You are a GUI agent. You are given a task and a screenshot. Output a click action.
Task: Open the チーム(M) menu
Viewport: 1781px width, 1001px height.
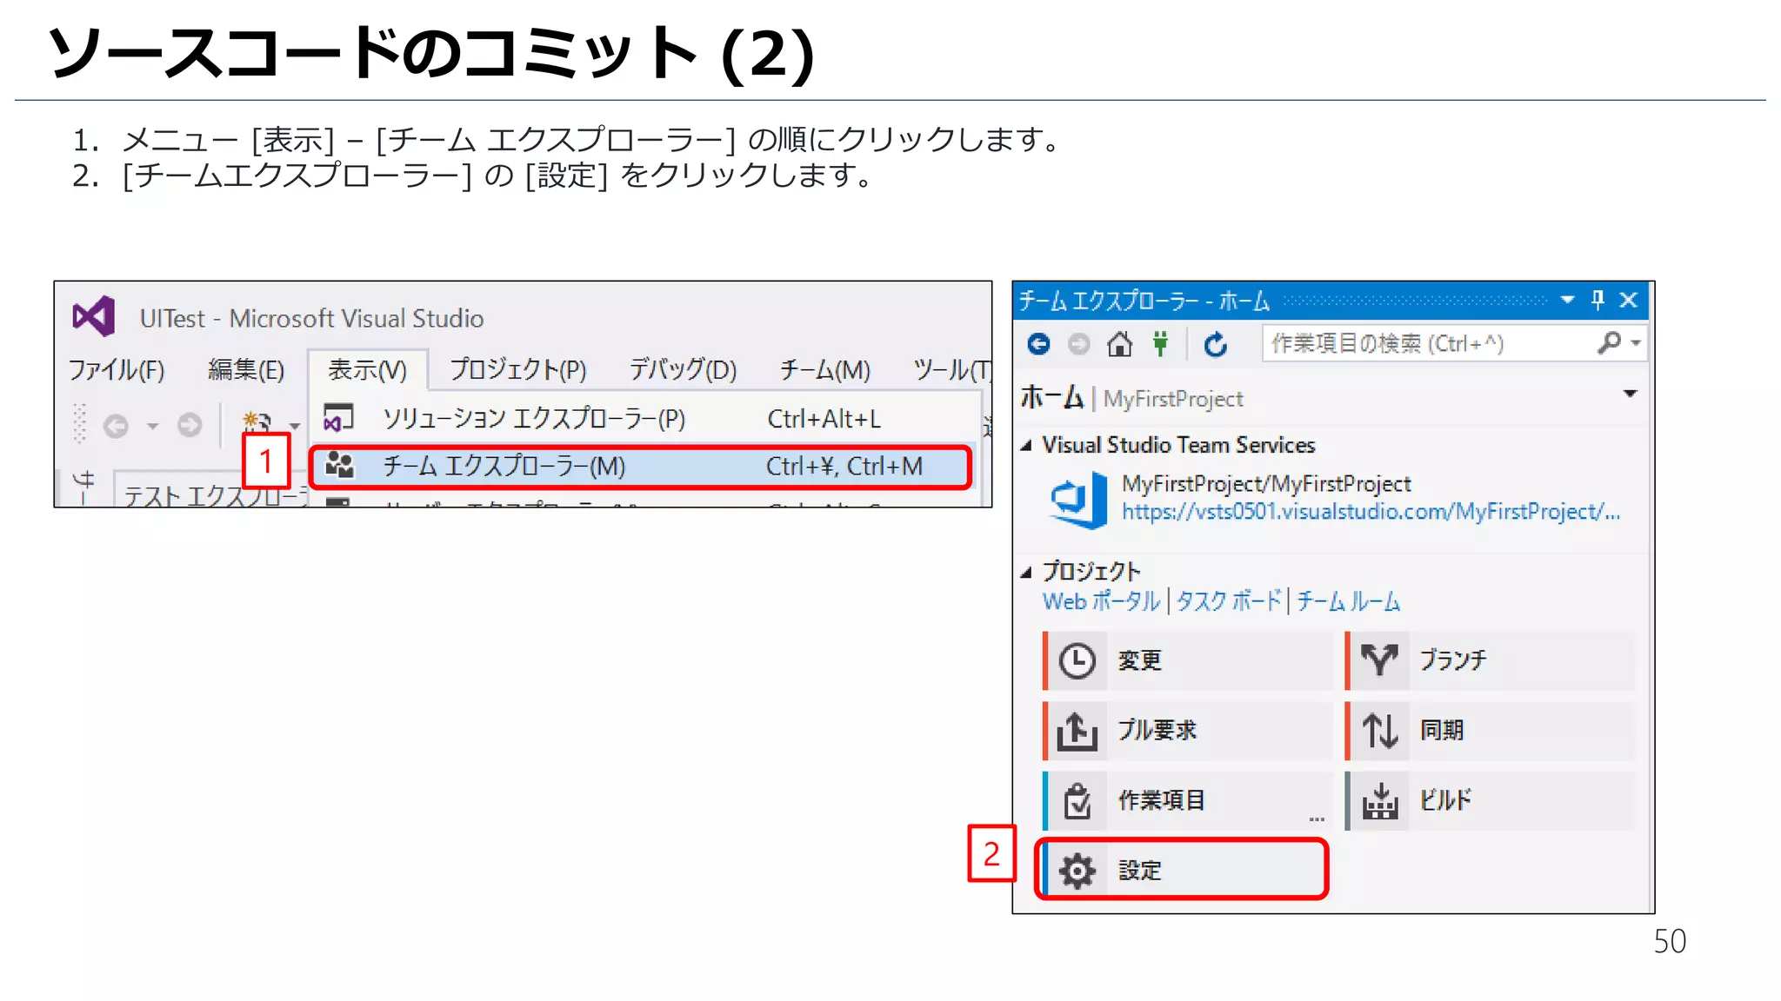pyautogui.click(x=824, y=370)
